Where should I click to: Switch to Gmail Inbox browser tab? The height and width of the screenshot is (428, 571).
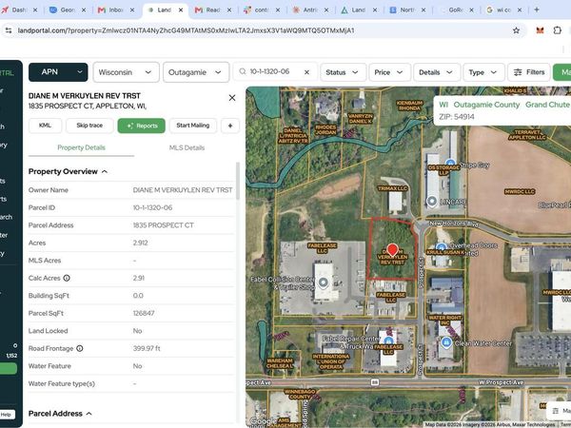(116, 10)
